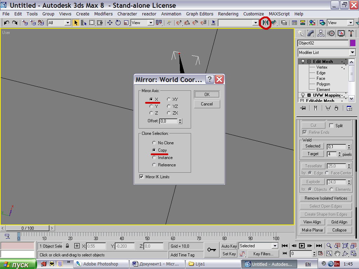Image resolution: width=359 pixels, height=269 pixels.
Task: Click the Auto Key button
Action: (229, 246)
